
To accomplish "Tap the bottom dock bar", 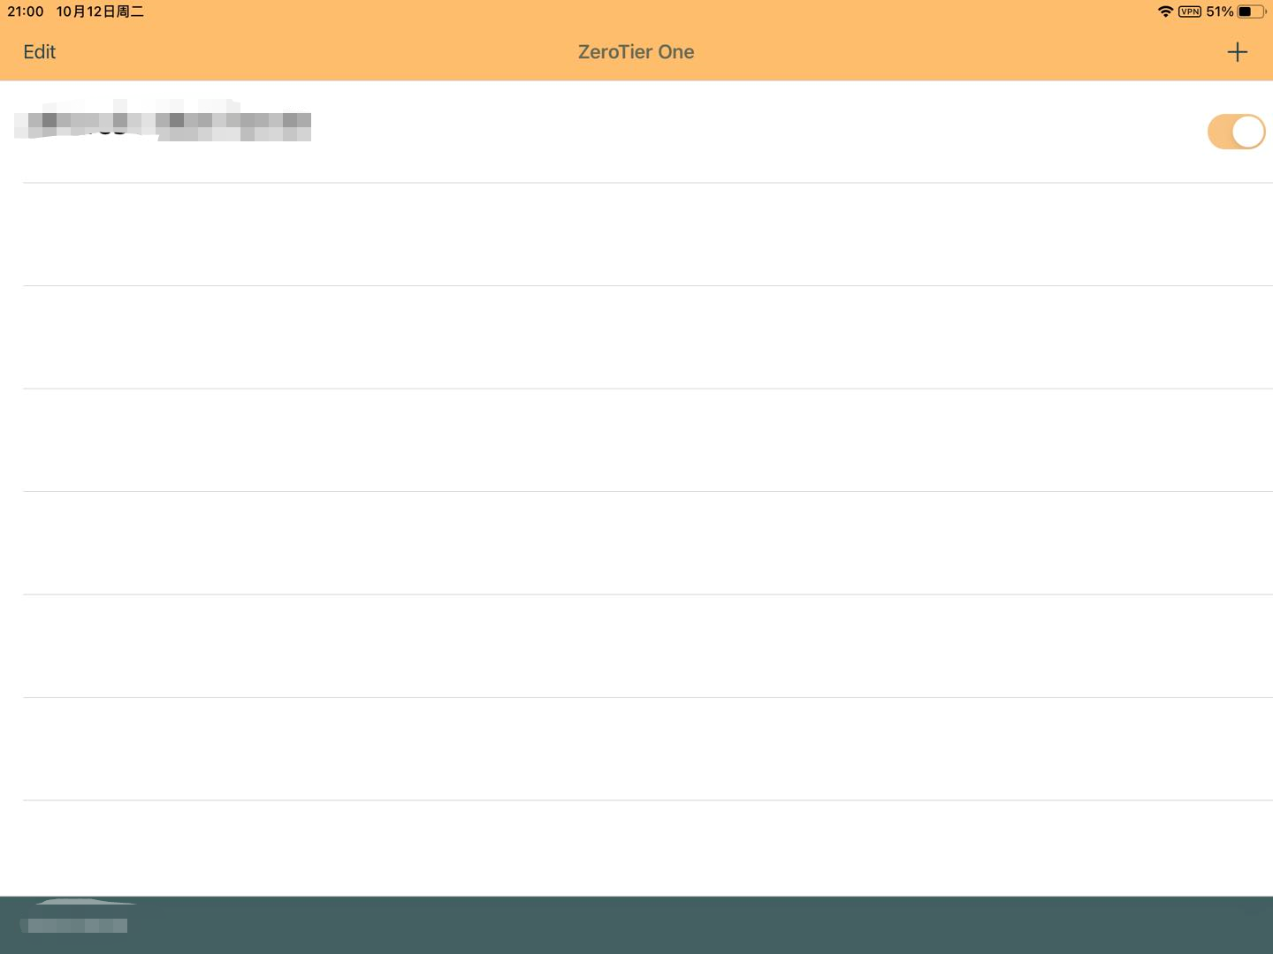I will [636, 926].
